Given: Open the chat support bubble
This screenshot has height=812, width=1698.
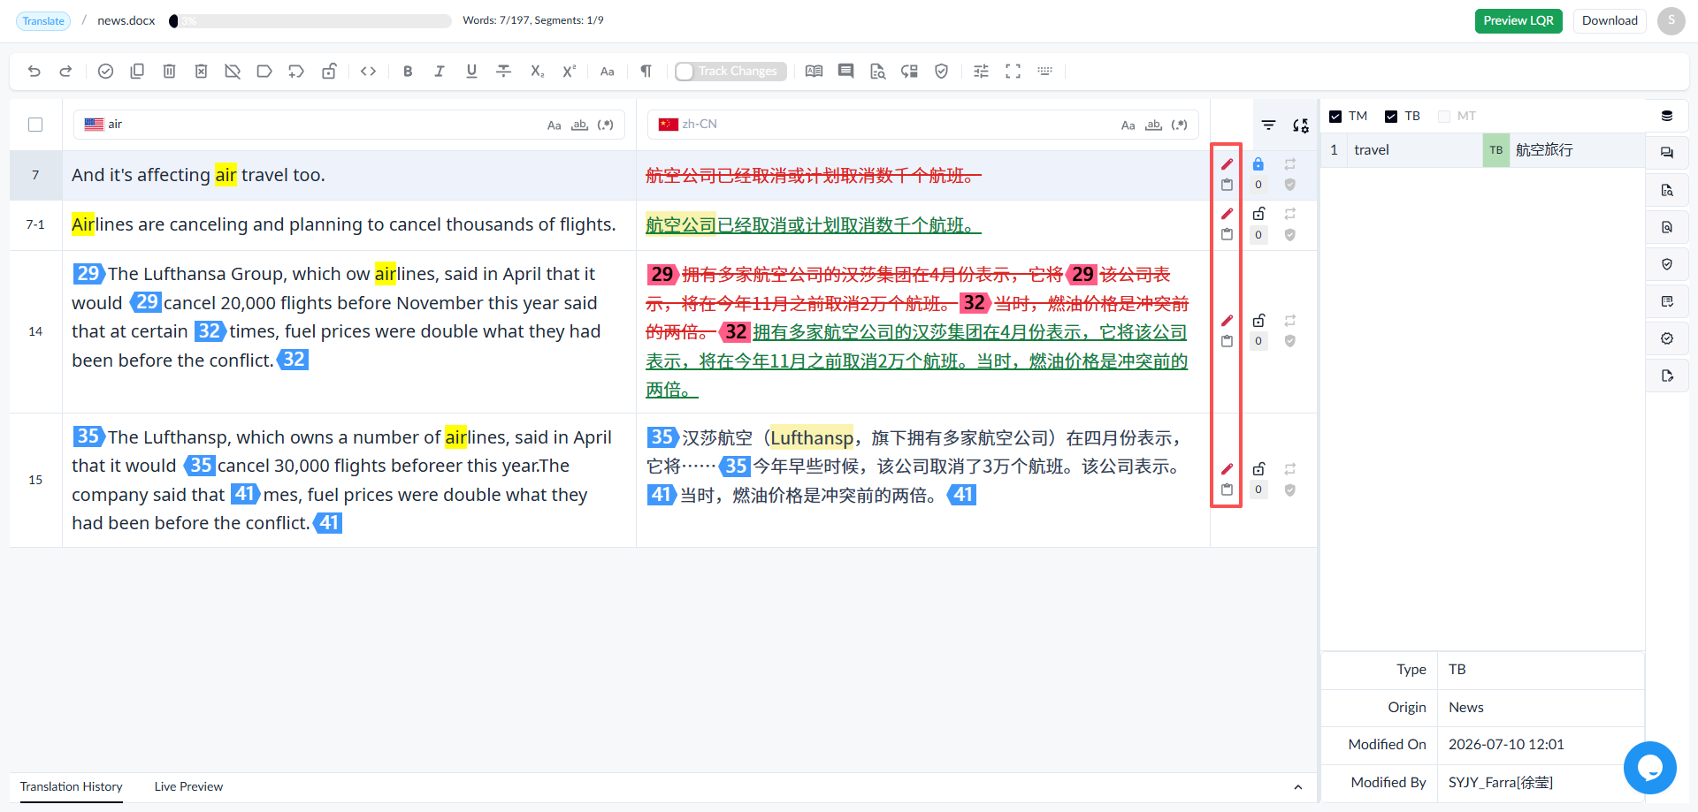Looking at the screenshot, I should (1649, 768).
